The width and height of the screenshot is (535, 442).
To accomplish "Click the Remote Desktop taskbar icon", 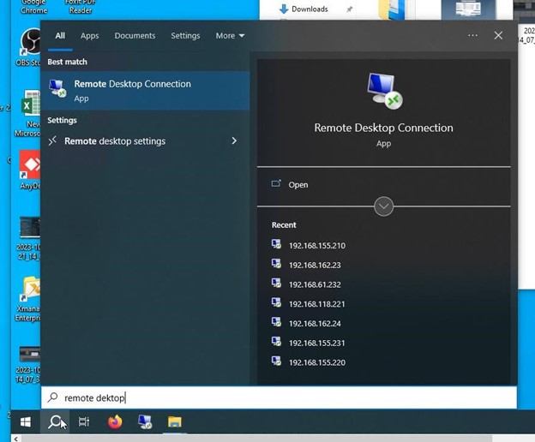I will (145, 421).
